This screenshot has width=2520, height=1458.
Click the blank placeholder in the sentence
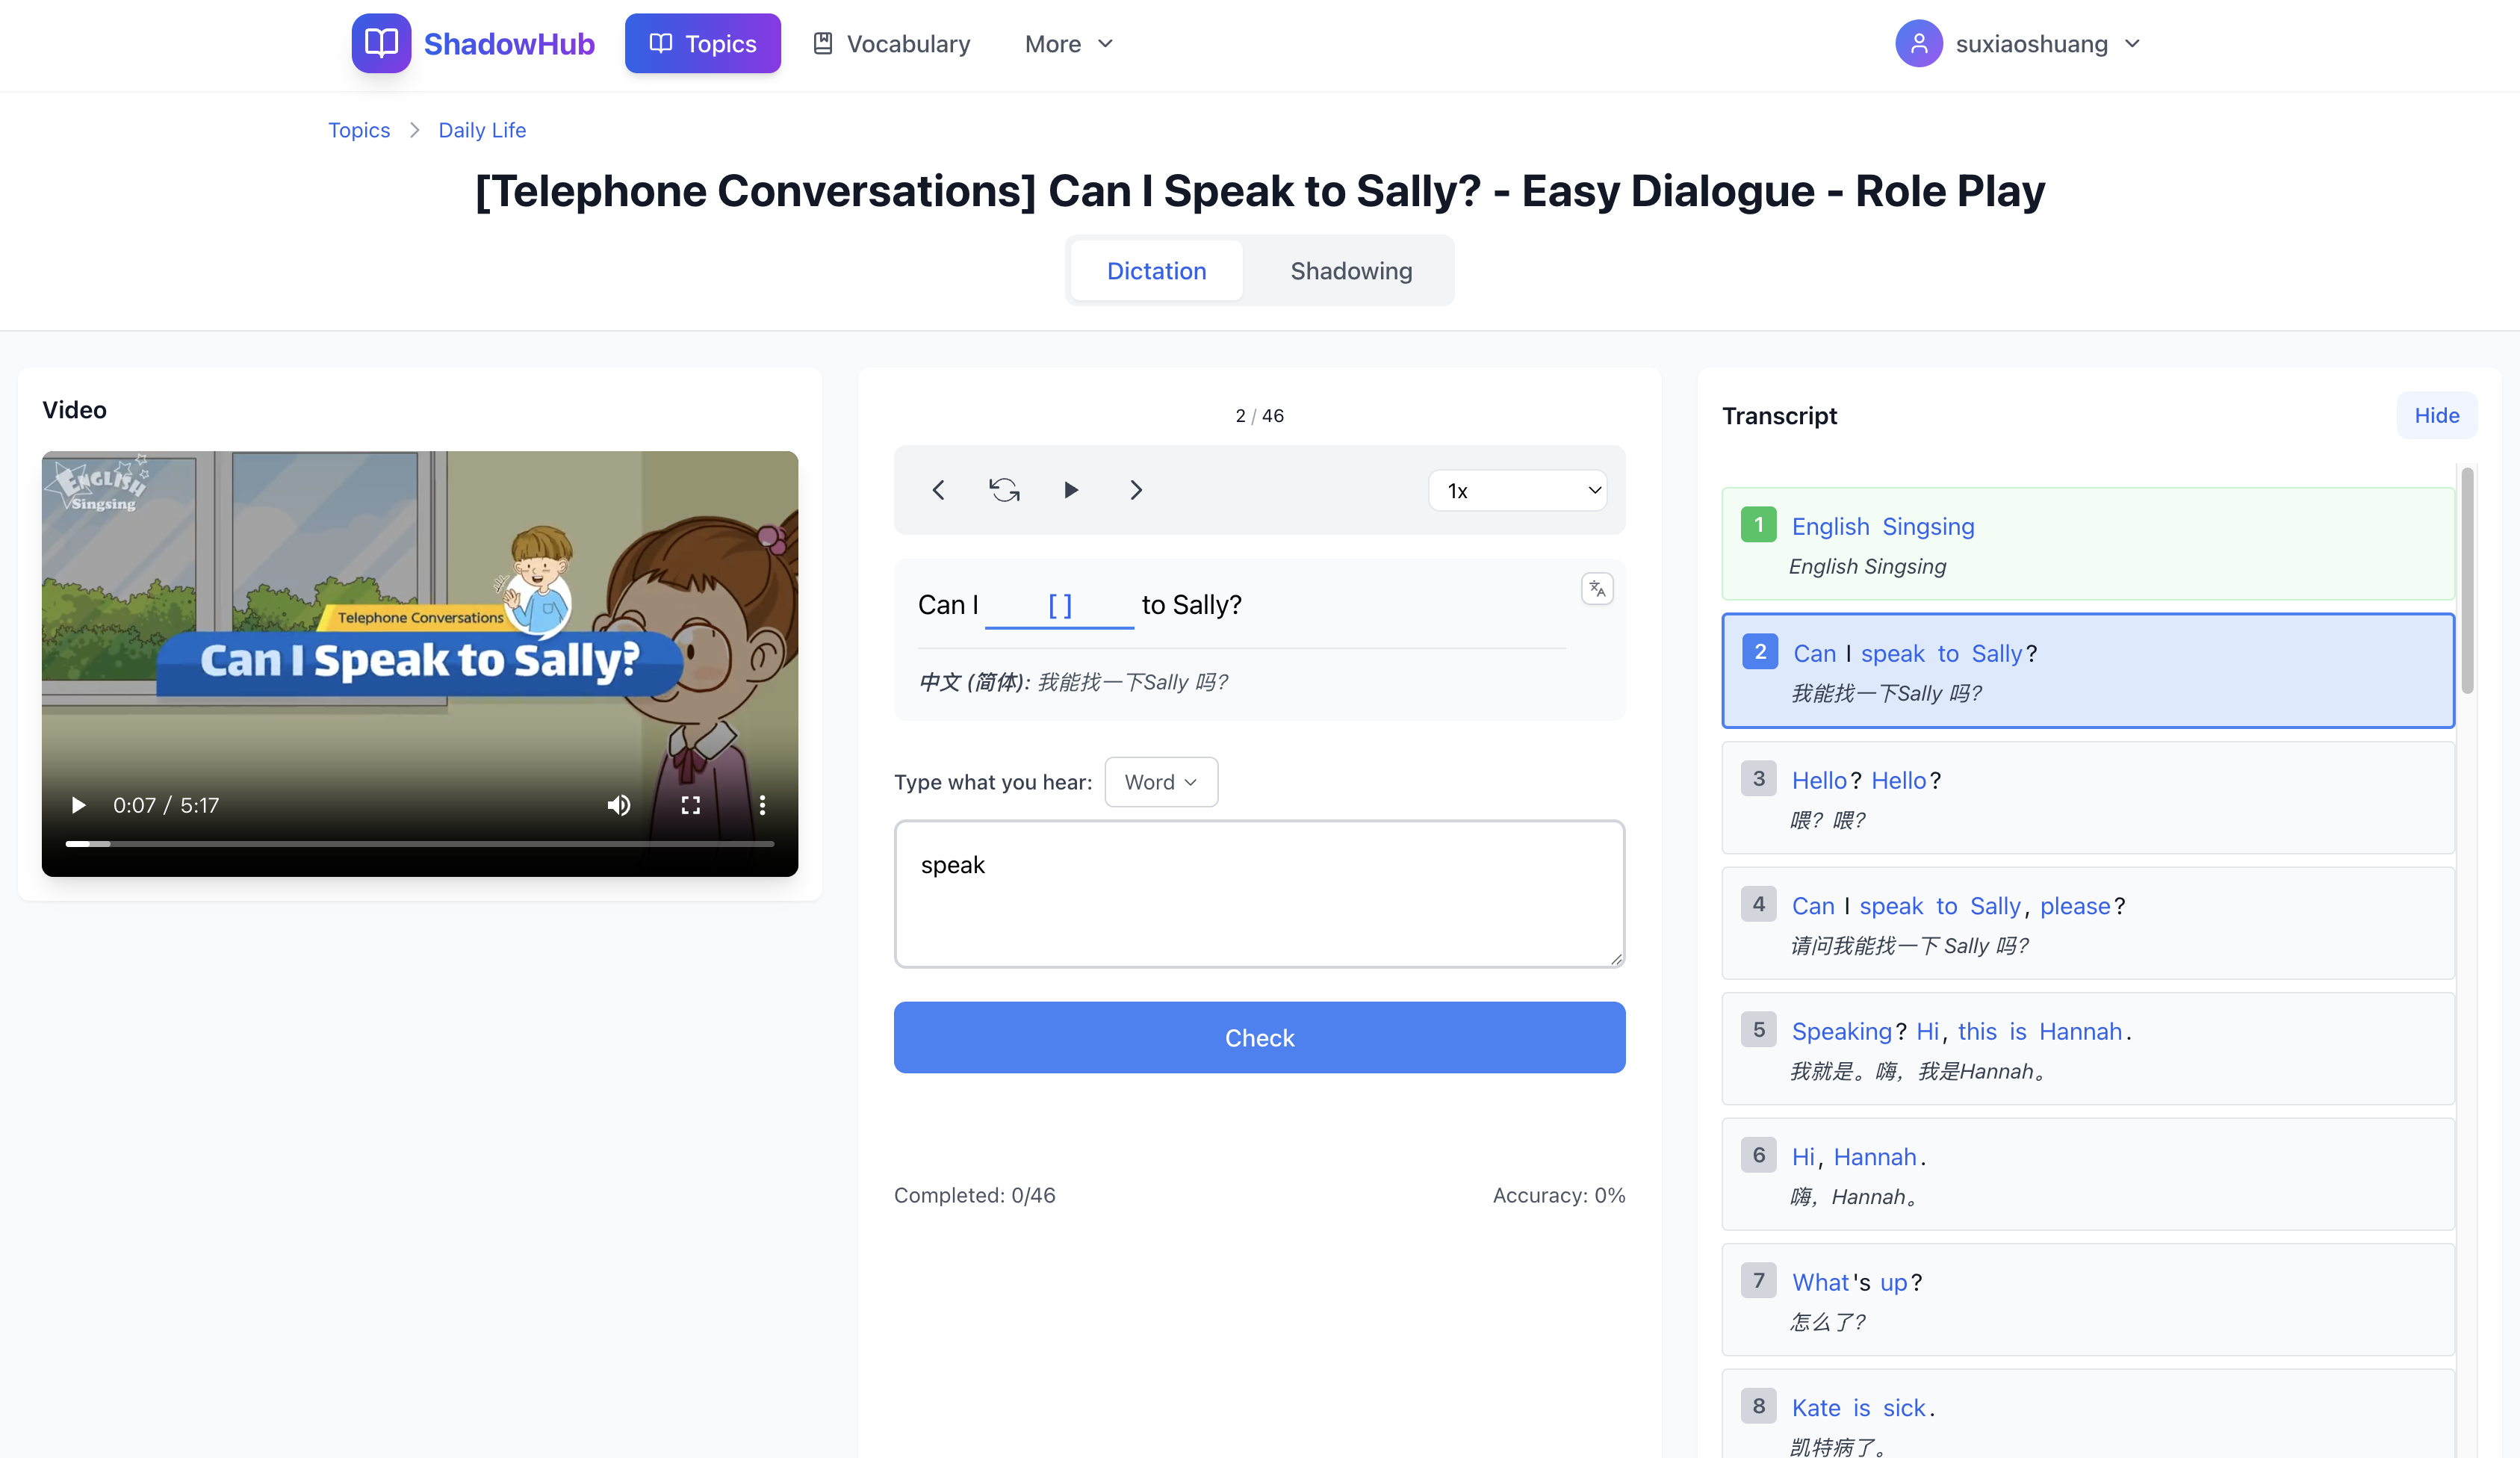pyautogui.click(x=1059, y=605)
